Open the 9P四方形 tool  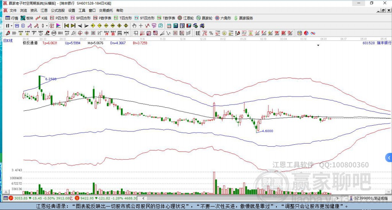coord(80,18)
